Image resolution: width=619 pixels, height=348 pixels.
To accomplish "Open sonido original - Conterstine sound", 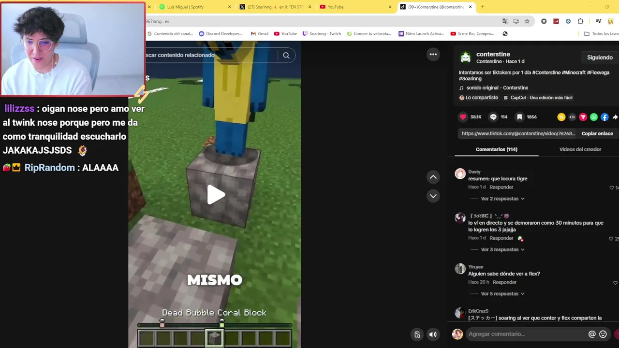I will tap(497, 88).
